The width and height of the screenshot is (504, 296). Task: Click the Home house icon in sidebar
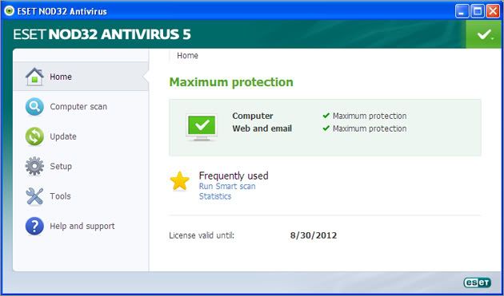(34, 77)
